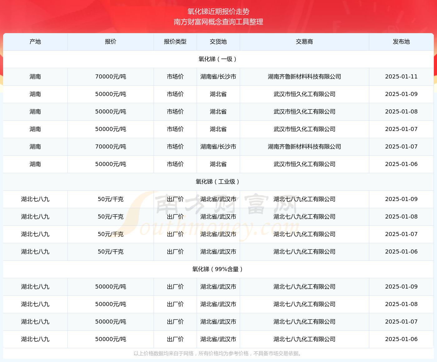Click 湖南齐鲁新材料科技有限公司 in the 2025-01-11 row
Screen dimensions: 437x362
[x=304, y=77]
